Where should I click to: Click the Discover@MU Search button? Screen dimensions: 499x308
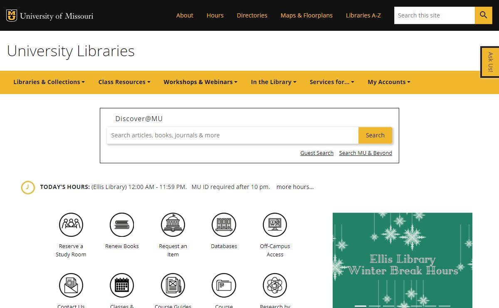point(375,135)
